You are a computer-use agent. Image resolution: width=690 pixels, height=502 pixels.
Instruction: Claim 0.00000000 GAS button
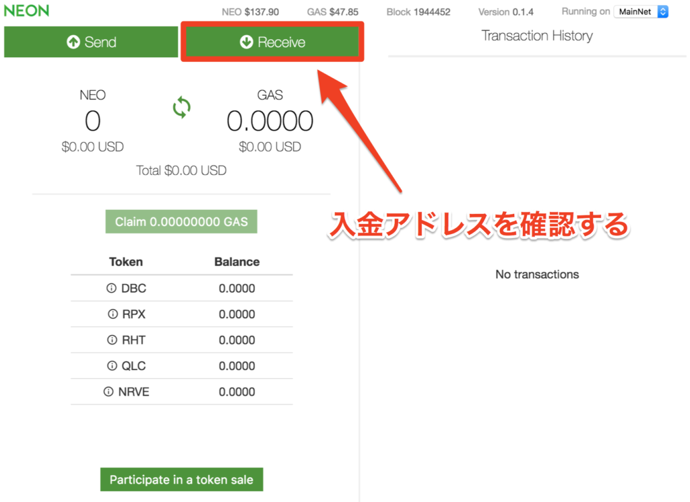(x=181, y=221)
